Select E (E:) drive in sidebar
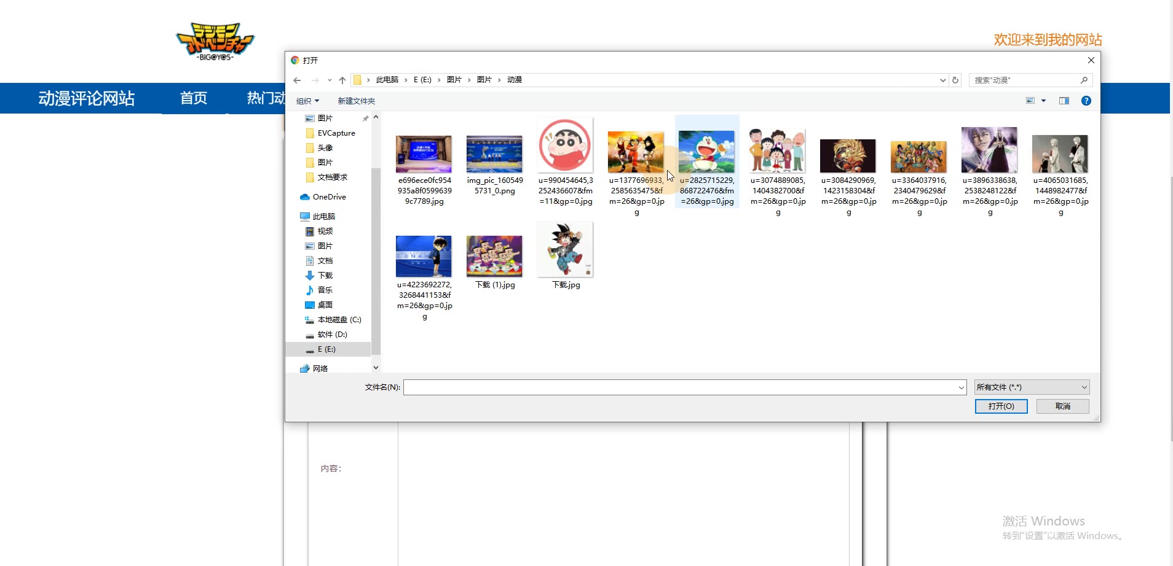Image resolution: width=1173 pixels, height=566 pixels. 326,349
